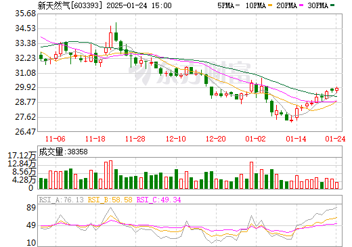The width and height of the screenshot is (352, 247).
Task: Click the 20PMA magenta legend swatch
Action: point(301,5)
